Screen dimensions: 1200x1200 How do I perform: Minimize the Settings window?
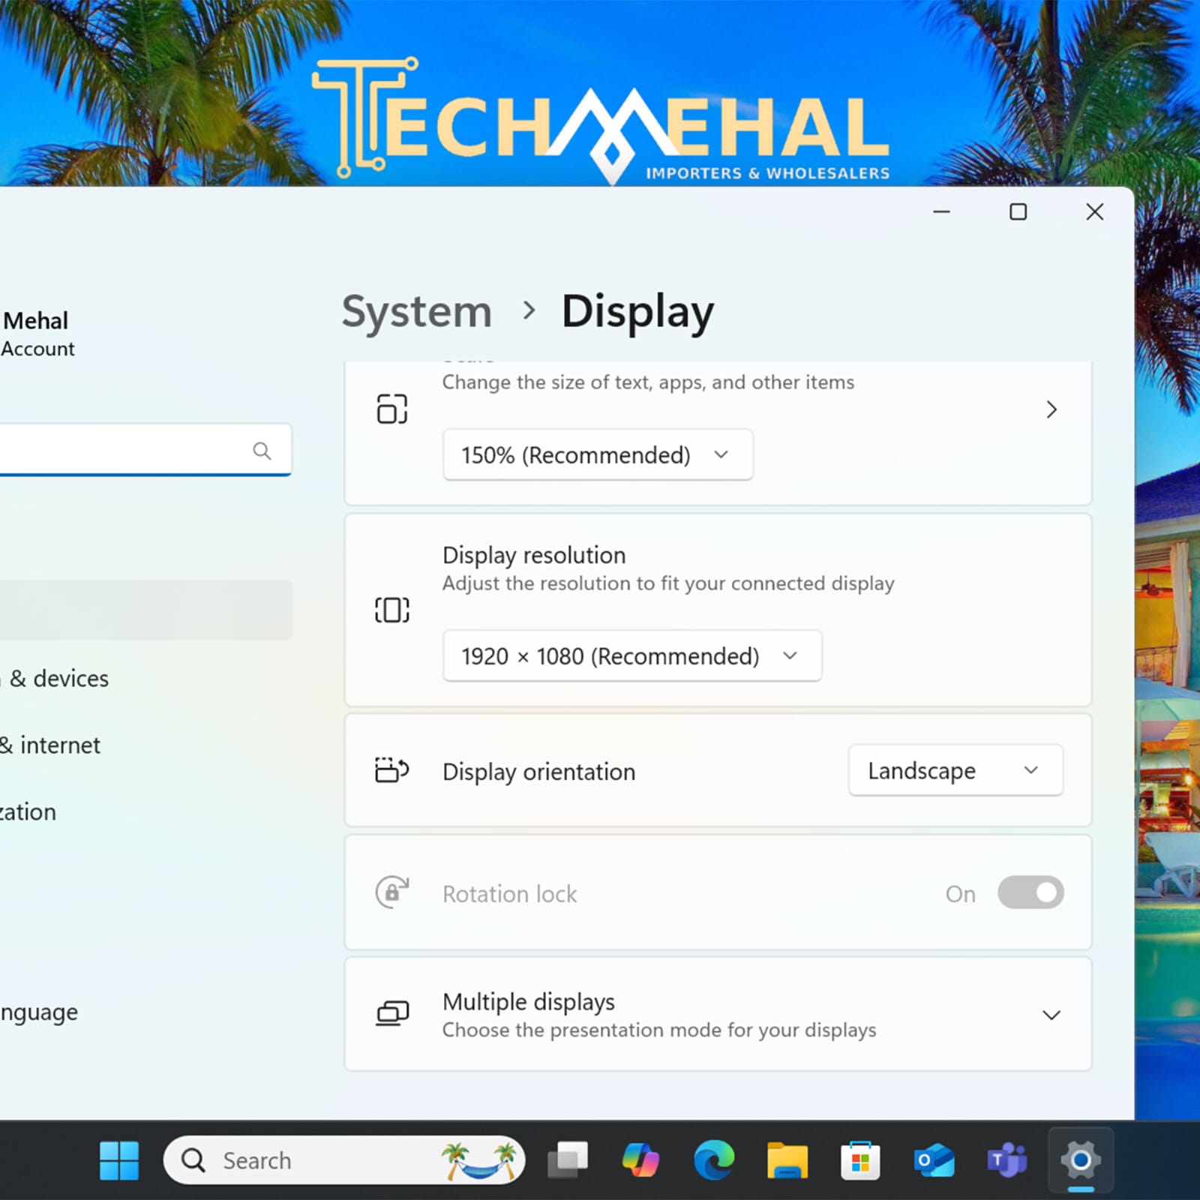pos(941,212)
